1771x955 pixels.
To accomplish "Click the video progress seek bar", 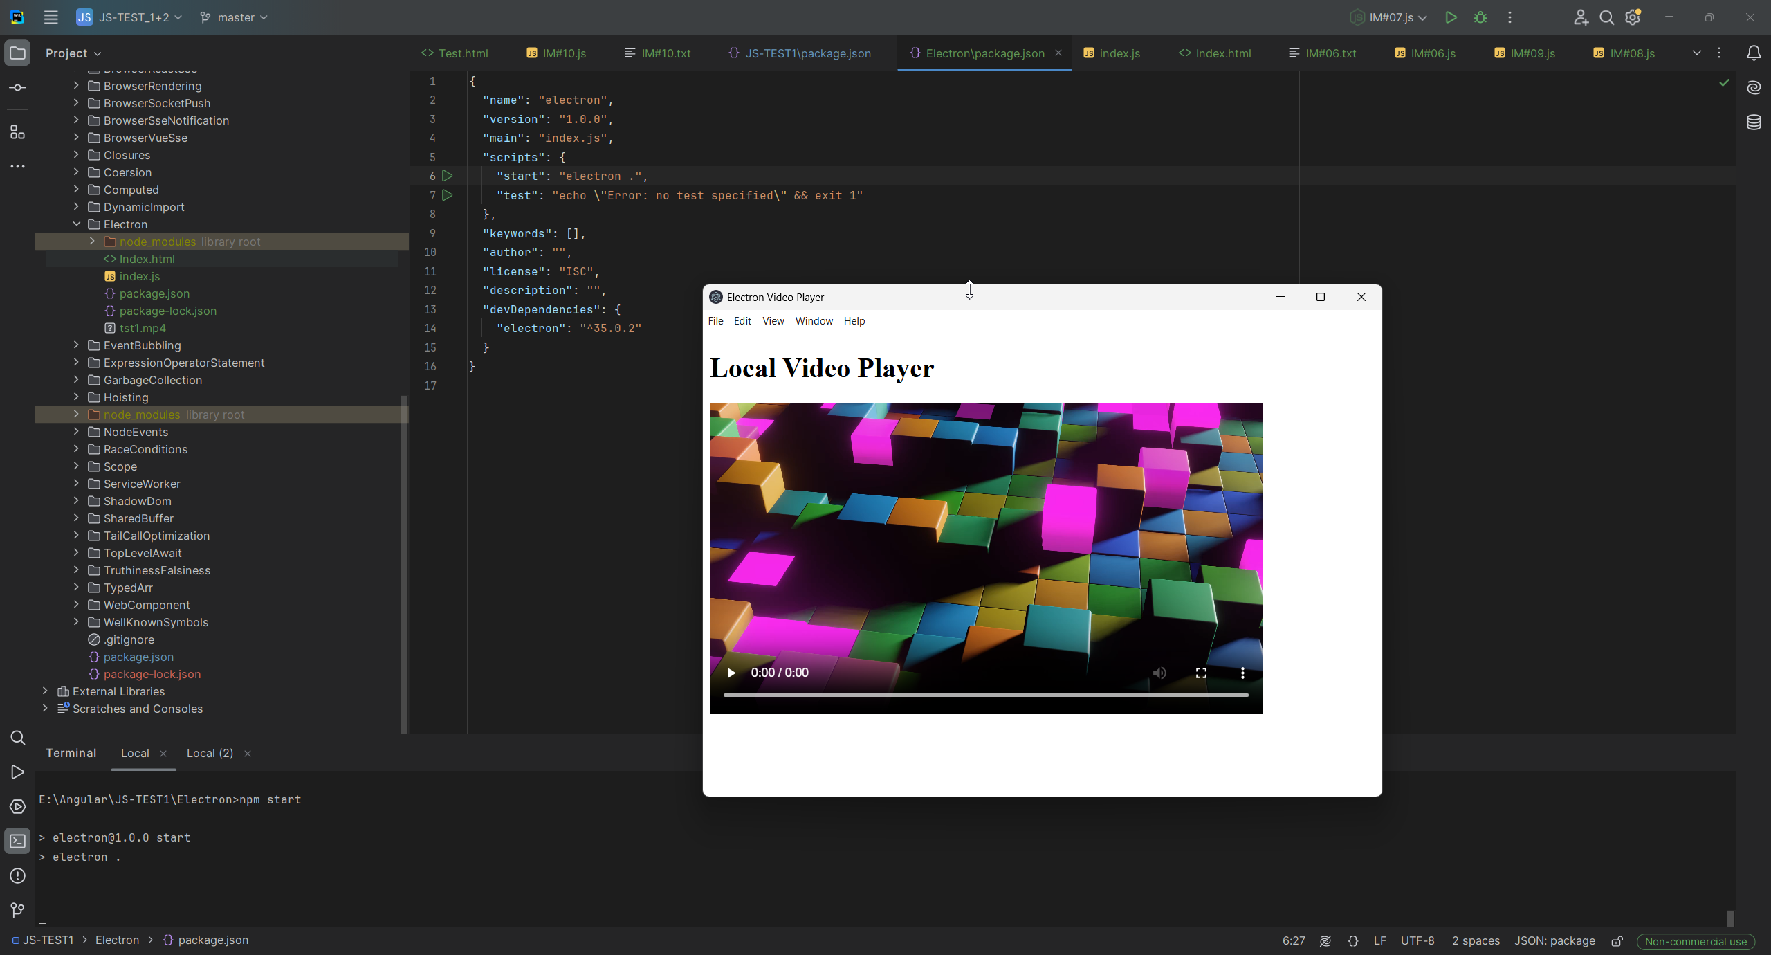I will 985,695.
